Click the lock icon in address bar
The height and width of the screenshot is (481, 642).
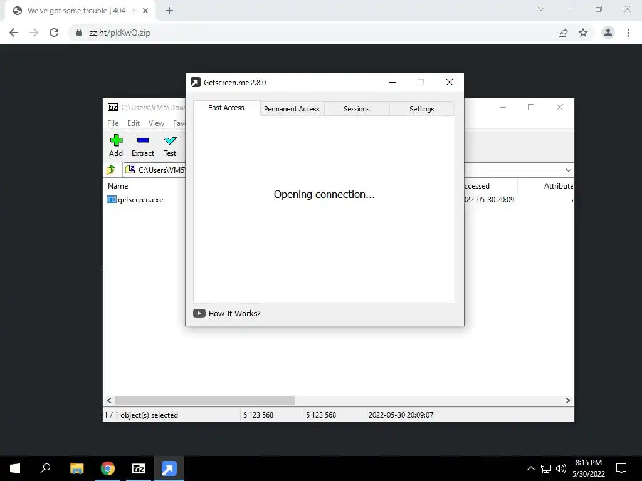click(79, 33)
